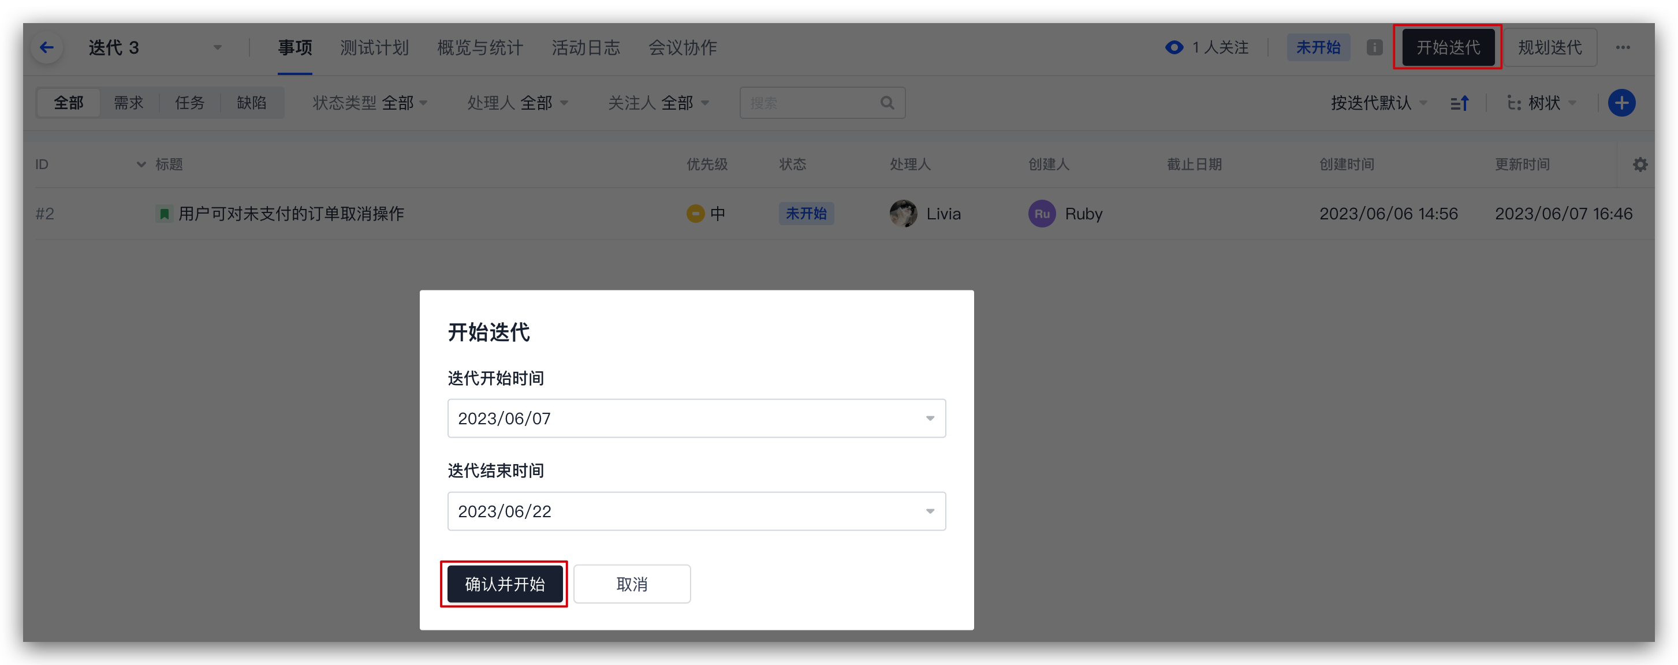Click item ID #2
The width and height of the screenshot is (1678, 665).
pos(45,214)
